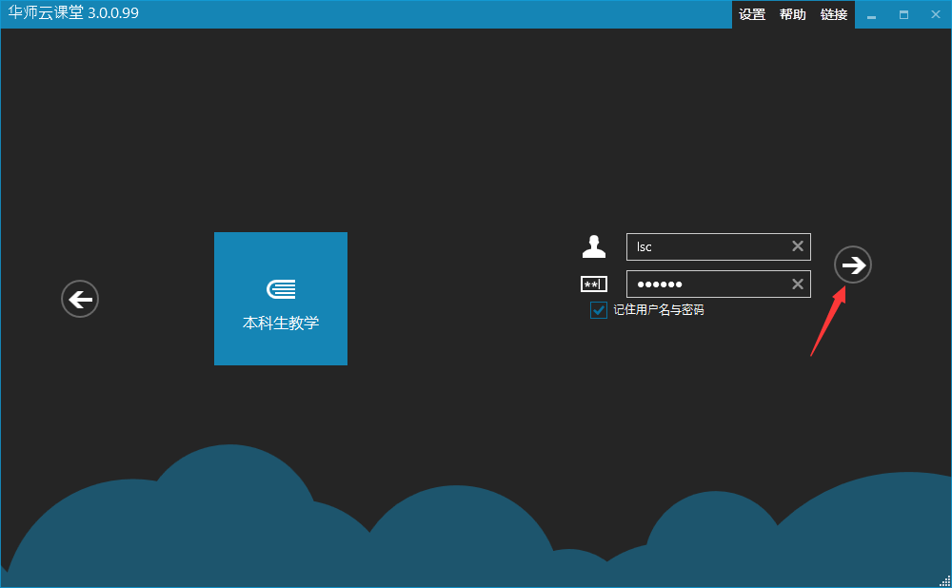Image resolution: width=952 pixels, height=588 pixels.
Task: Select the 本科生教学 tile label
Action: [281, 323]
